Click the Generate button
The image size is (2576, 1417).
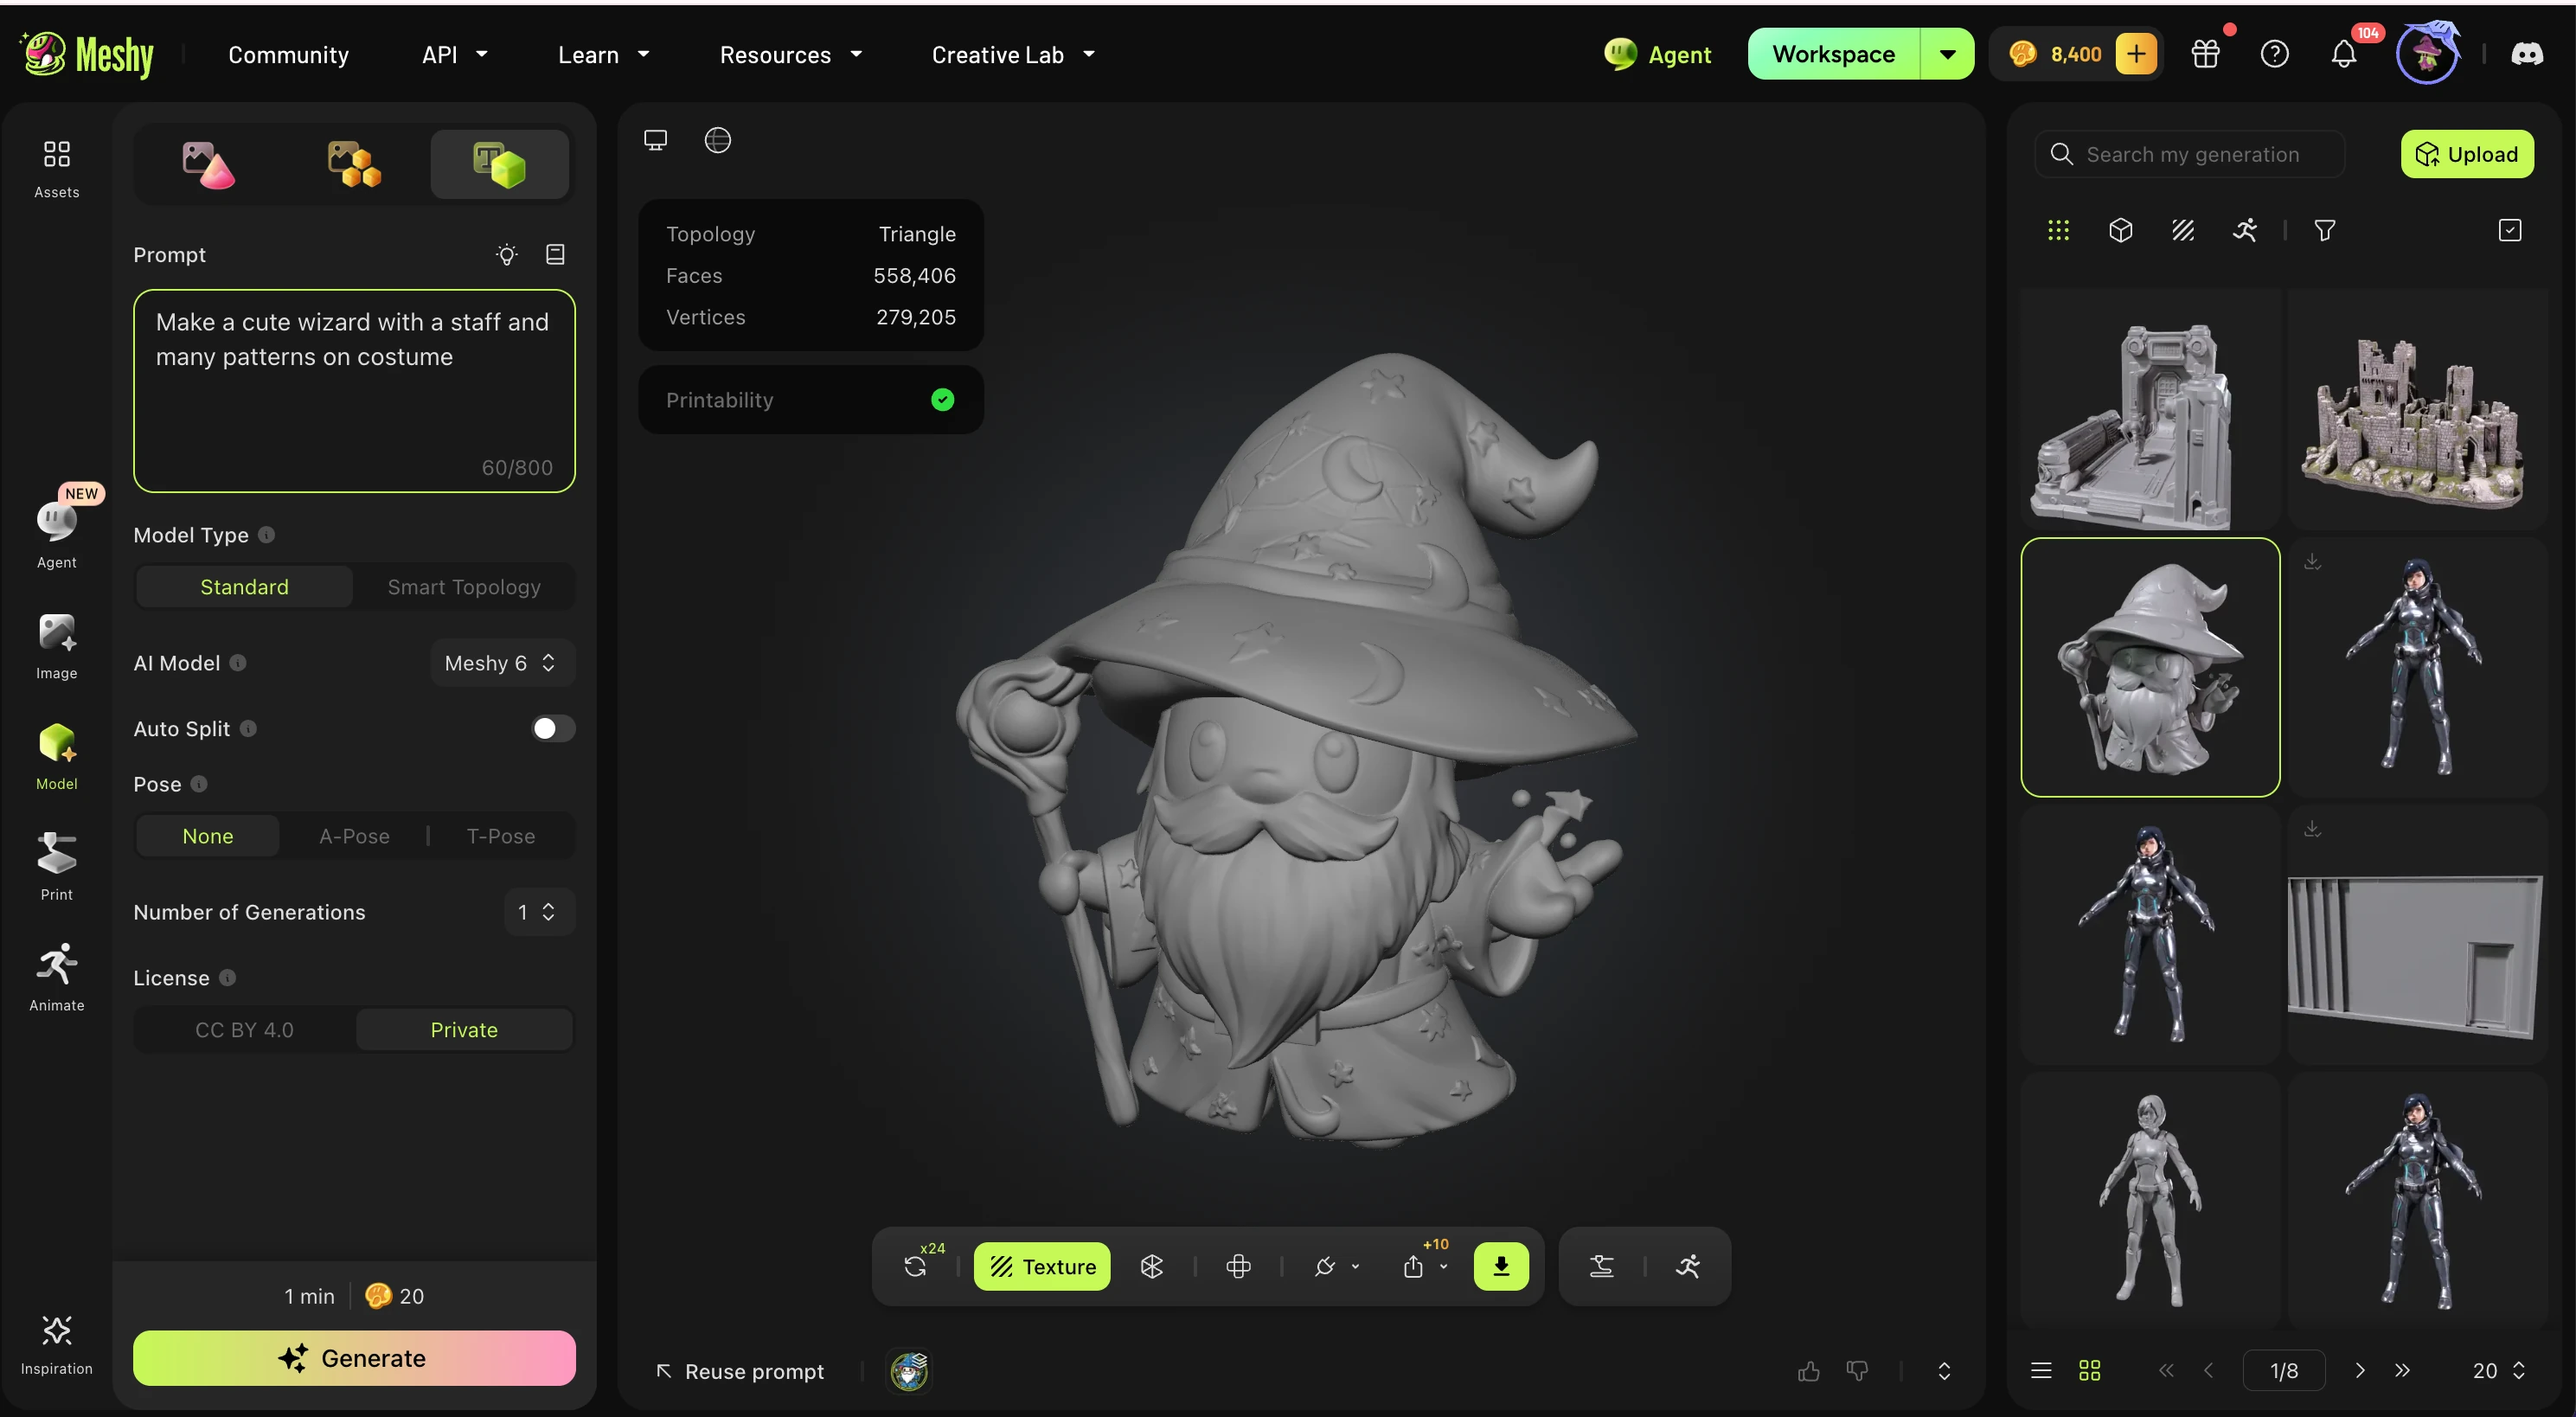click(x=354, y=1358)
